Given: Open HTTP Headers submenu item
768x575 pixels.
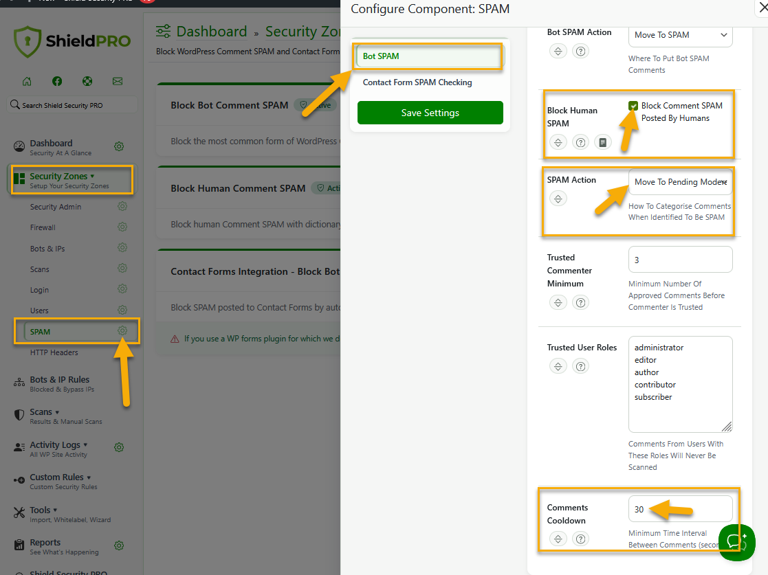Looking at the screenshot, I should [x=54, y=352].
